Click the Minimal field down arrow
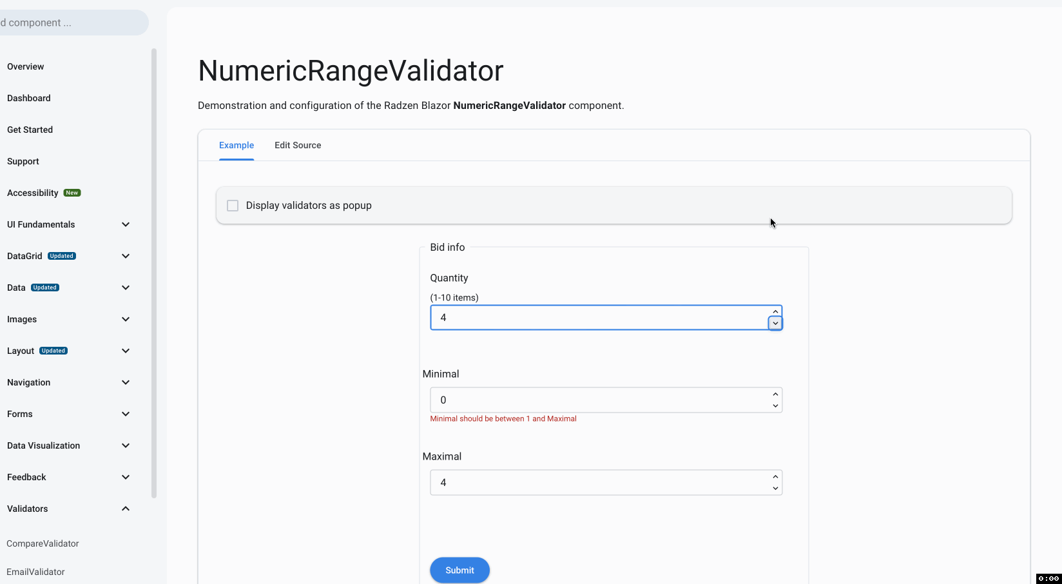Screen dimensions: 1062x584 tap(775, 406)
